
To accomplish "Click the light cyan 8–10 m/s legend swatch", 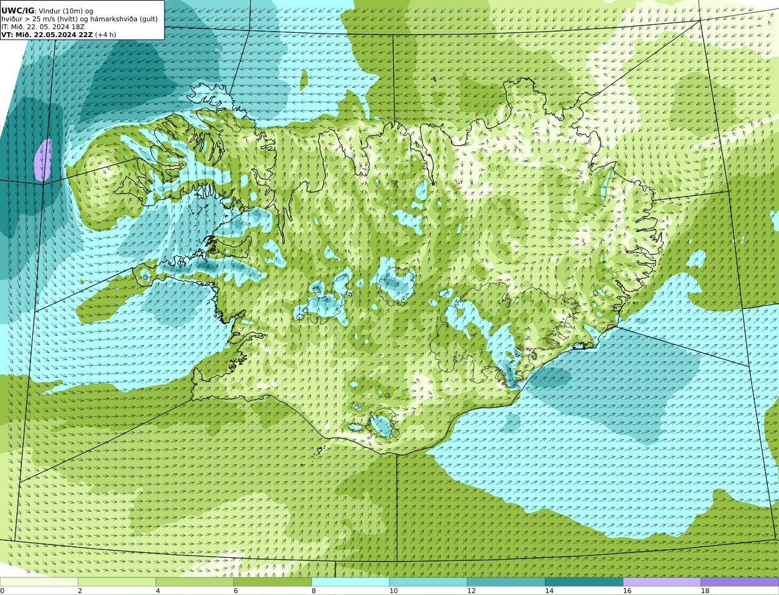I will click(351, 582).
